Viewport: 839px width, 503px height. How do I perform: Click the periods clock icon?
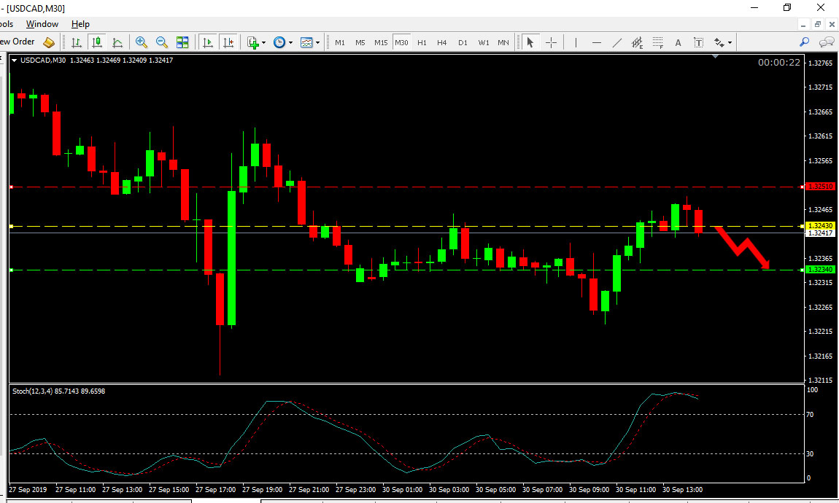pyautogui.click(x=279, y=42)
